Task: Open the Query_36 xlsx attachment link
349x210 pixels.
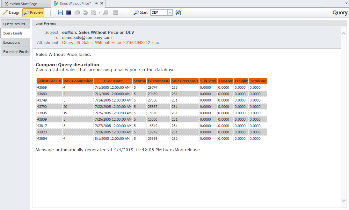Action: 110,42
